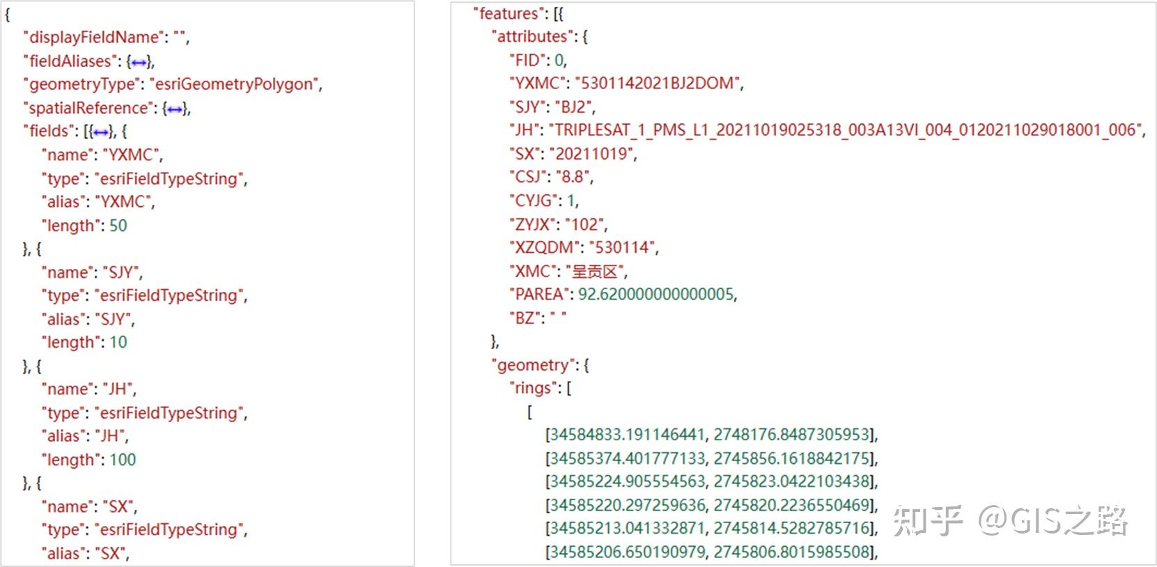
Task: Expand the collapsed spatialReference object
Action: coord(176,109)
